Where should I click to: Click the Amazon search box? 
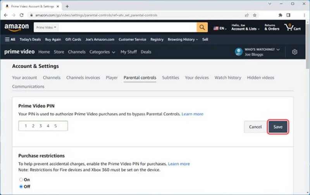(127, 27)
